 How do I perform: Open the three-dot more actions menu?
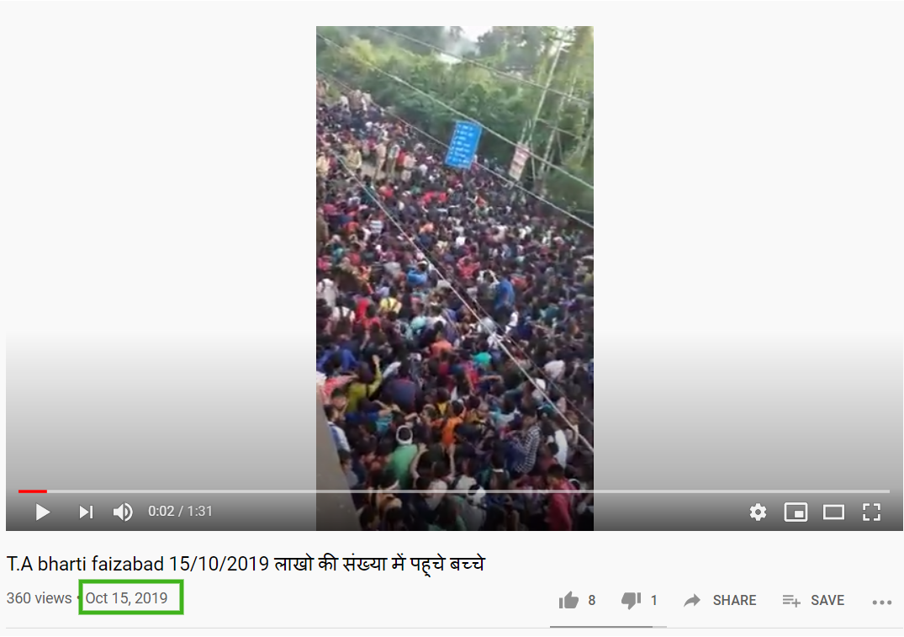[x=881, y=602]
